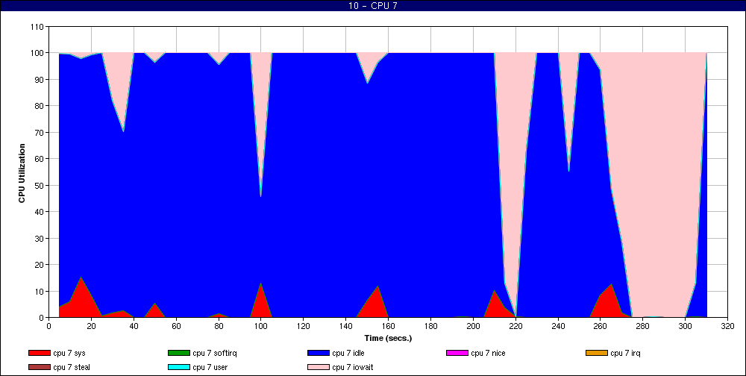
Task: Click the 160 tick label on the time axis
Action: click(x=388, y=326)
